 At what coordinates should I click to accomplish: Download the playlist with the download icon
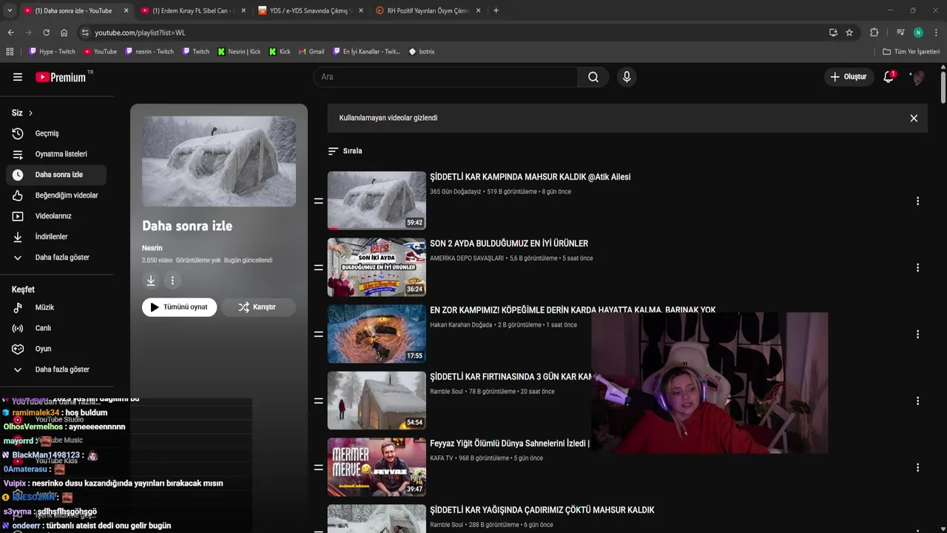[151, 281]
